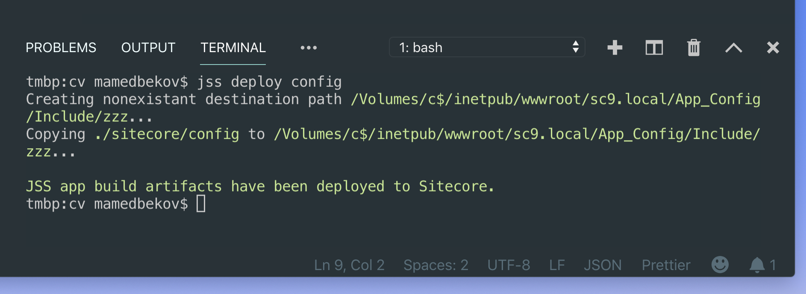
Task: Expand the terminal list dropdown arrows
Action: click(x=577, y=48)
